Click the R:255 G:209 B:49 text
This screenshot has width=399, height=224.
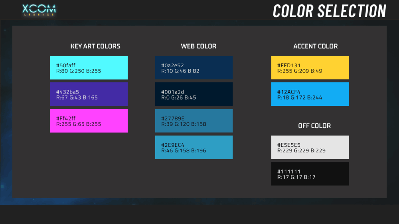click(x=300, y=71)
